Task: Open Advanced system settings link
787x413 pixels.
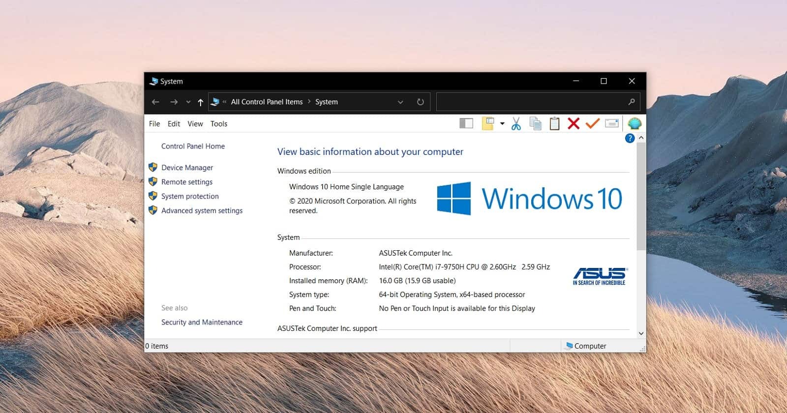Action: pos(202,210)
